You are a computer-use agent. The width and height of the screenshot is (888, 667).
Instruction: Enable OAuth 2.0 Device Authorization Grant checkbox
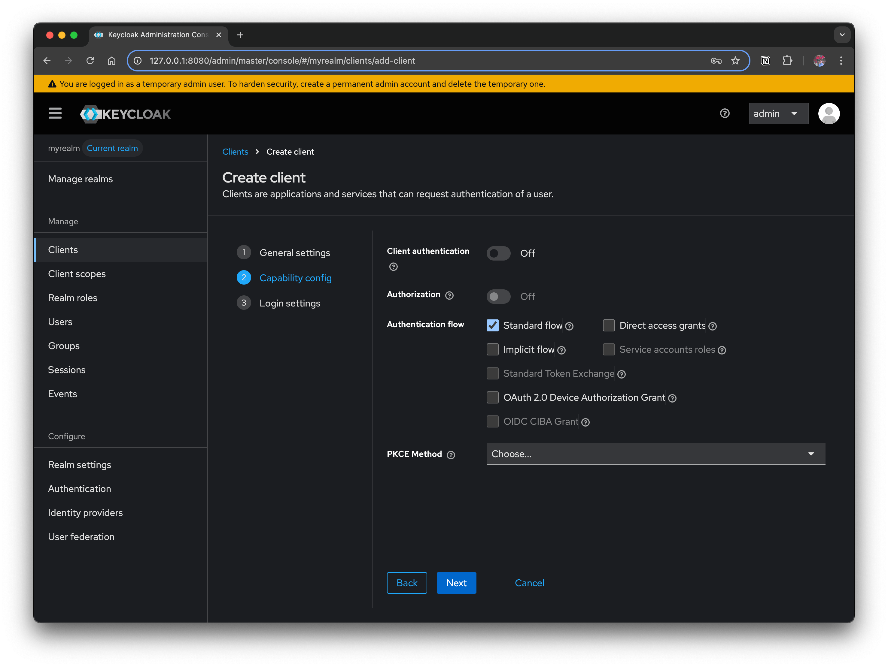point(492,397)
